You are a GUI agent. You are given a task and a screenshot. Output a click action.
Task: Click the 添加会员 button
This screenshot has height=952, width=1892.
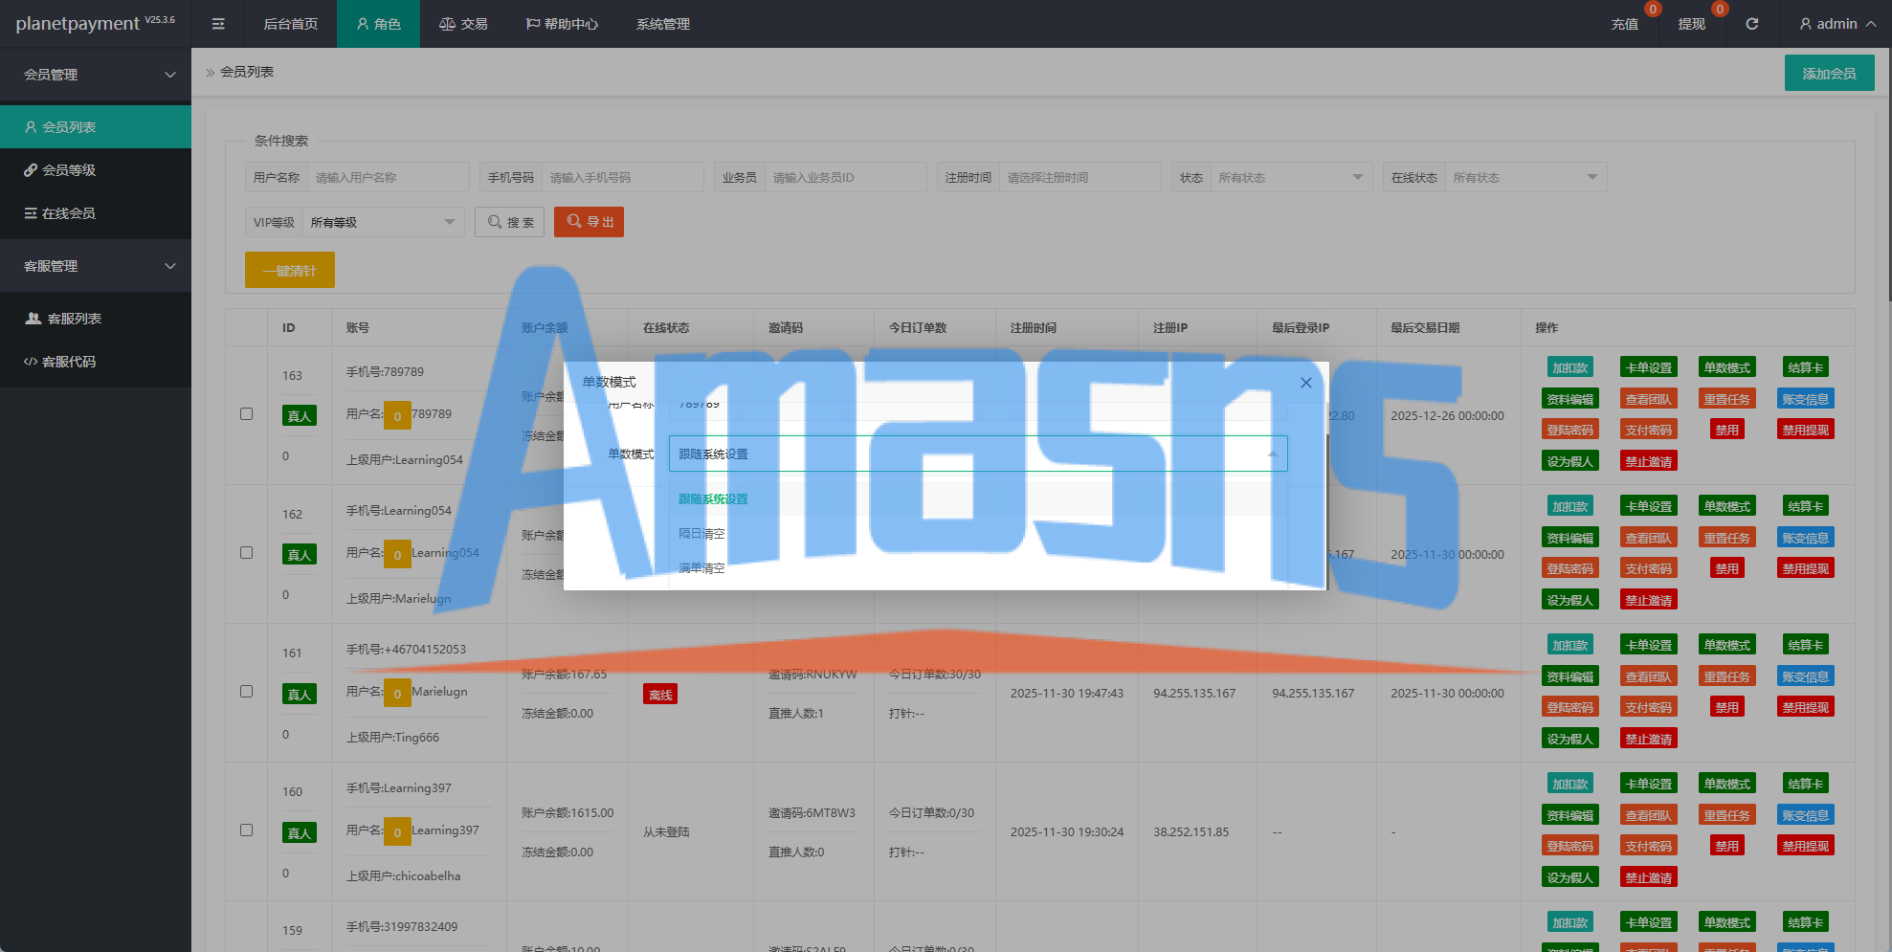1829,73
